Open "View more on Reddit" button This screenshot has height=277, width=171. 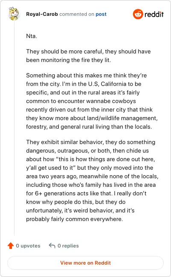(x=85, y=263)
